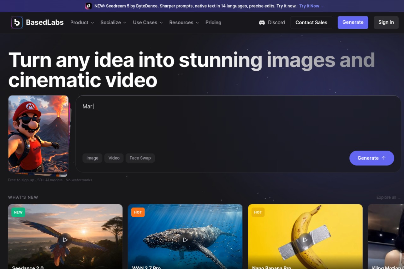Click the Mario volcano selfie thumbnail
The width and height of the screenshot is (404, 269).
[x=38, y=134]
